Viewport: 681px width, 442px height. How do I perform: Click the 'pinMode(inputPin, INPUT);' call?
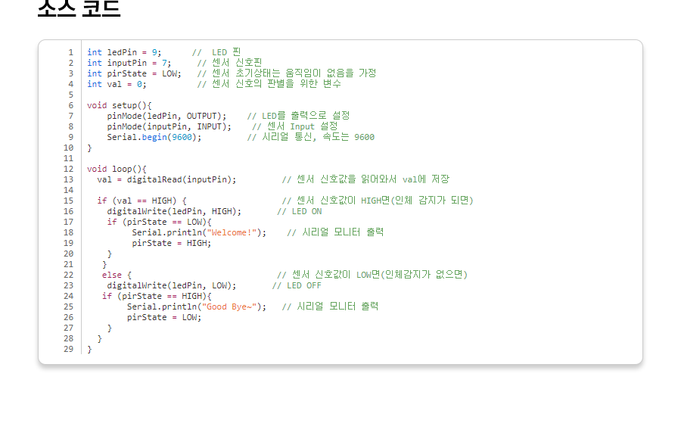169,126
